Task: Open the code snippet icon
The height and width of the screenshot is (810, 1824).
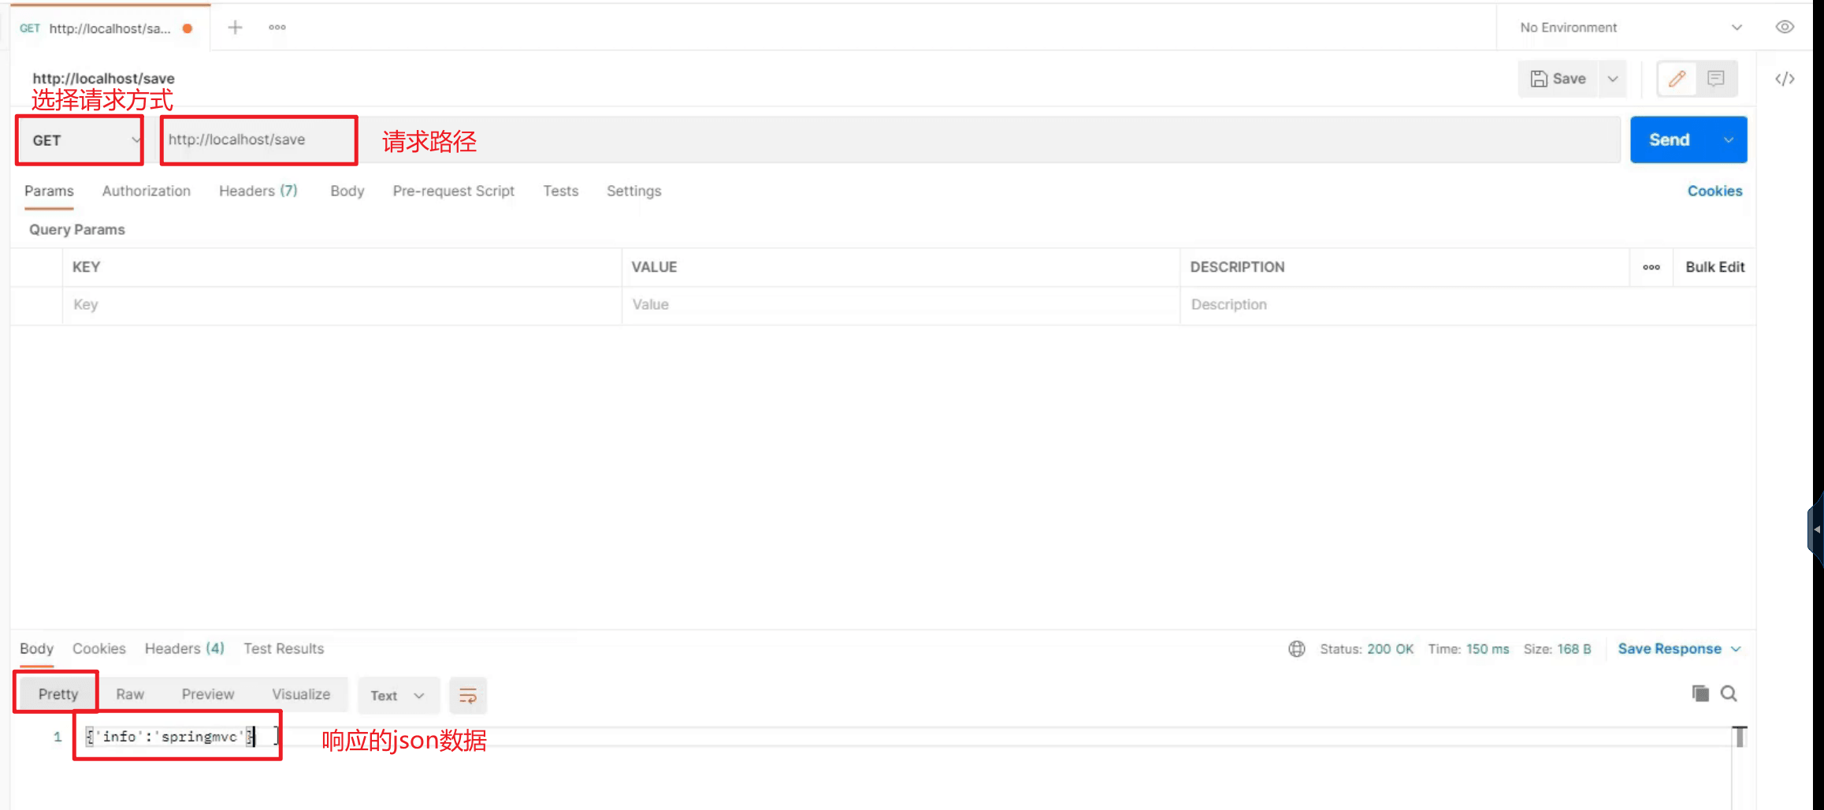Action: click(1785, 79)
